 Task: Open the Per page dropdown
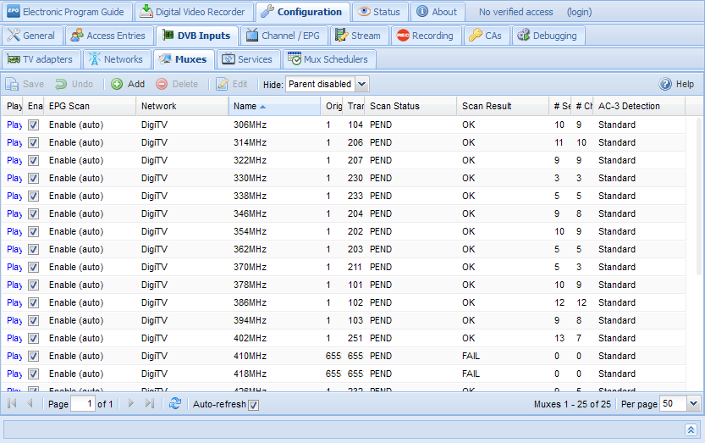pyautogui.click(x=693, y=404)
